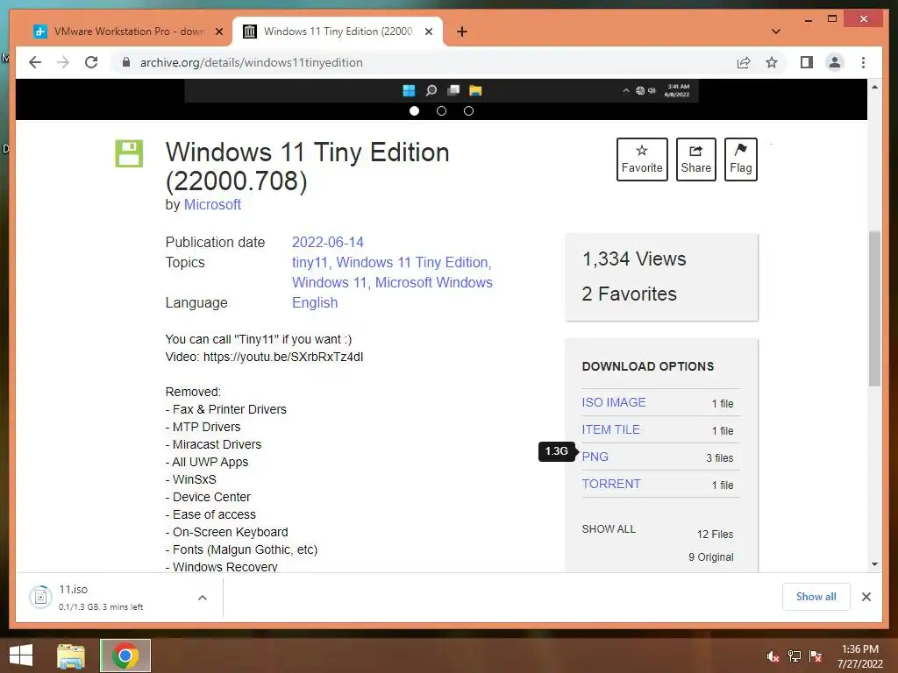Open the Chrome side panel
Image resolution: width=898 pixels, height=673 pixels.
click(807, 62)
